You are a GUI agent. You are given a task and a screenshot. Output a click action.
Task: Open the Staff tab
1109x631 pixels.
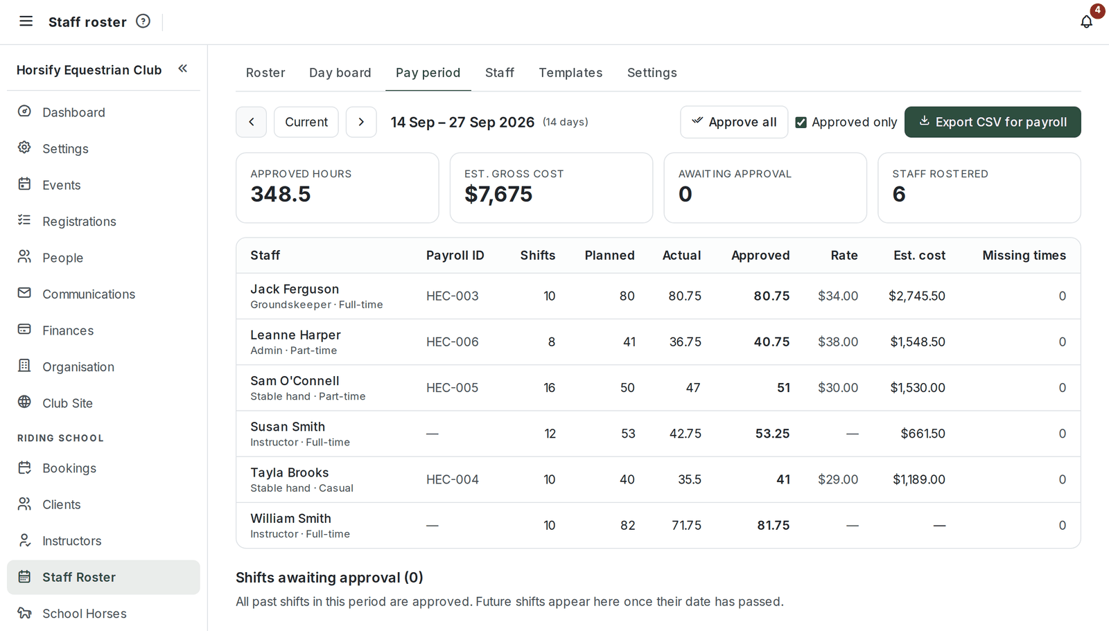click(x=500, y=73)
